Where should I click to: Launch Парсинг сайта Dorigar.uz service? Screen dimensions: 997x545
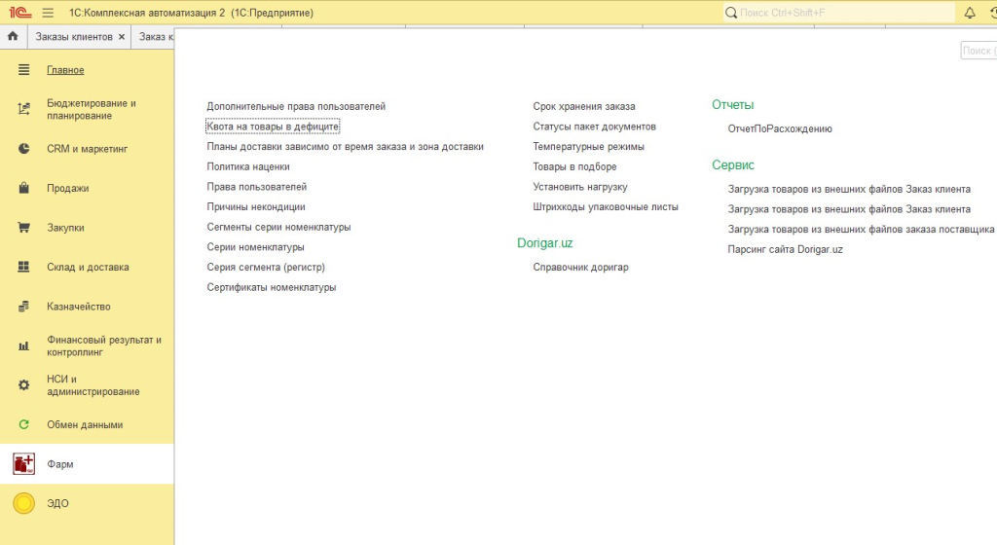(x=785, y=249)
